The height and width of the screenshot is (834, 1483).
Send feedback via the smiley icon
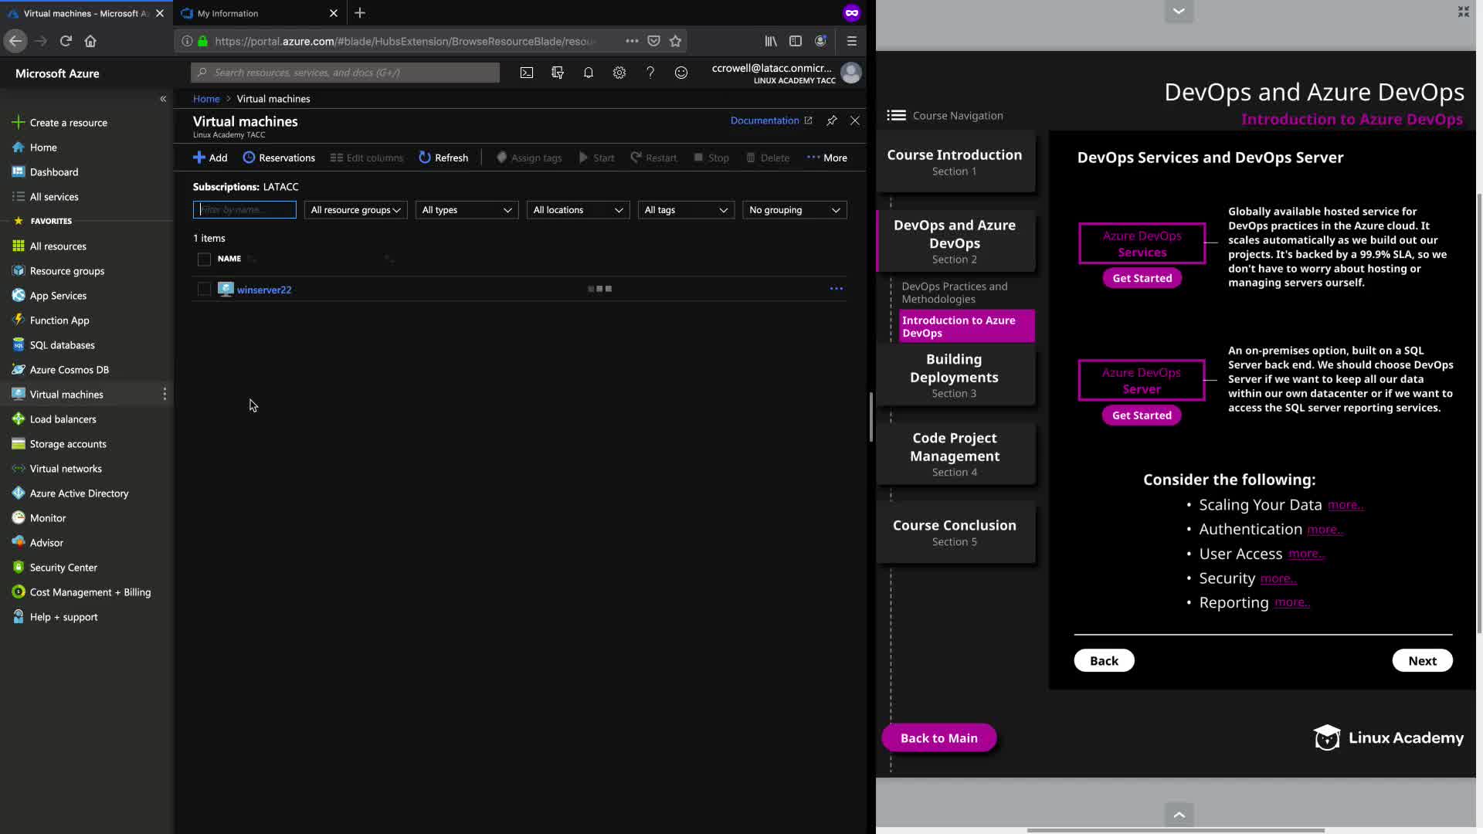[681, 73]
